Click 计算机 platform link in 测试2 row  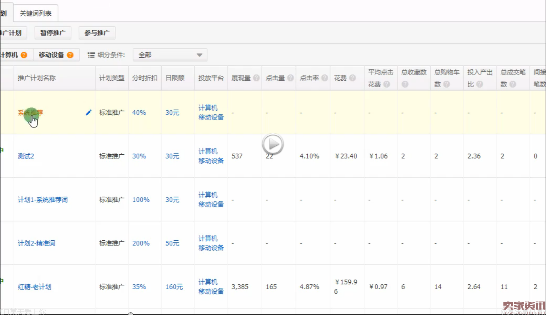tap(208, 151)
